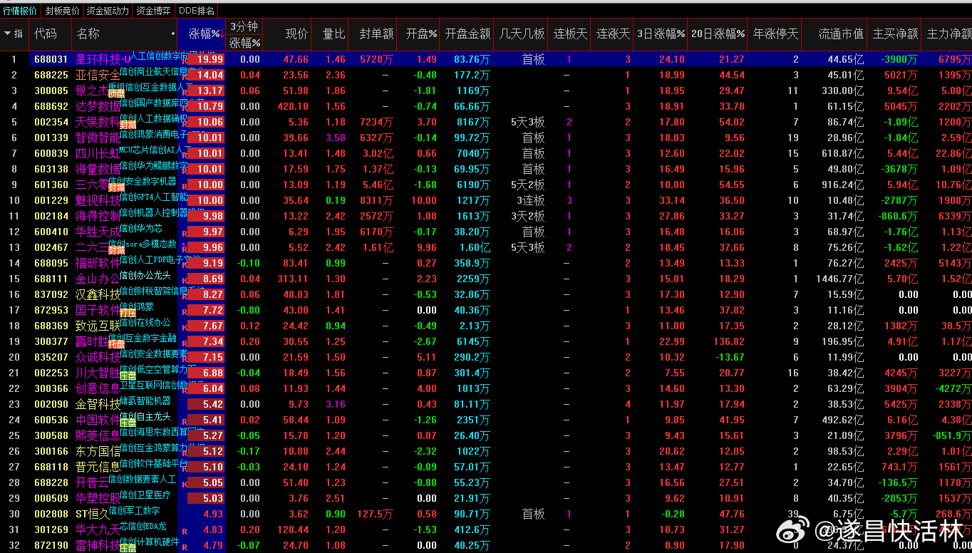The width and height of the screenshot is (972, 553).
Task: Select the 福昕软件 stock name
Action: [x=98, y=263]
